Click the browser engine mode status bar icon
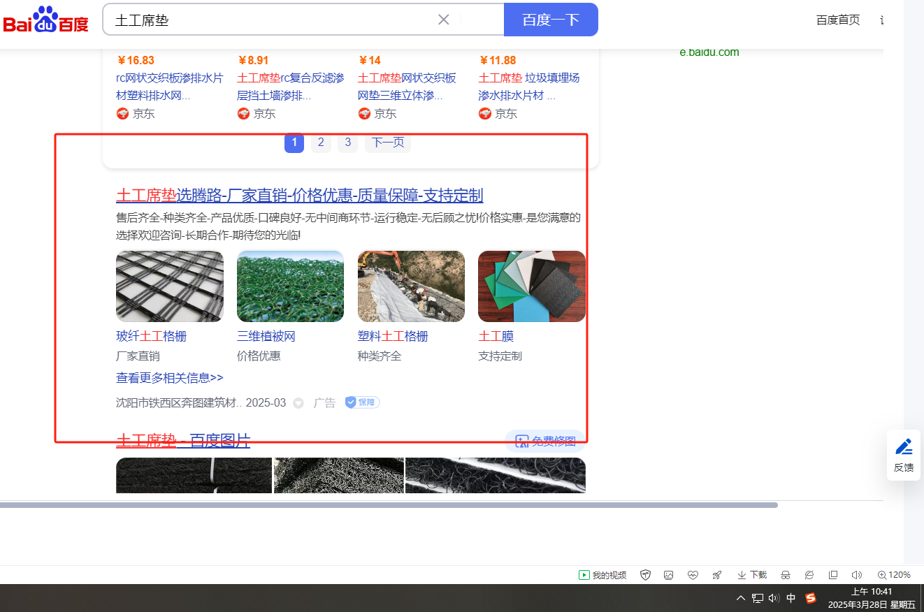 [x=809, y=575]
